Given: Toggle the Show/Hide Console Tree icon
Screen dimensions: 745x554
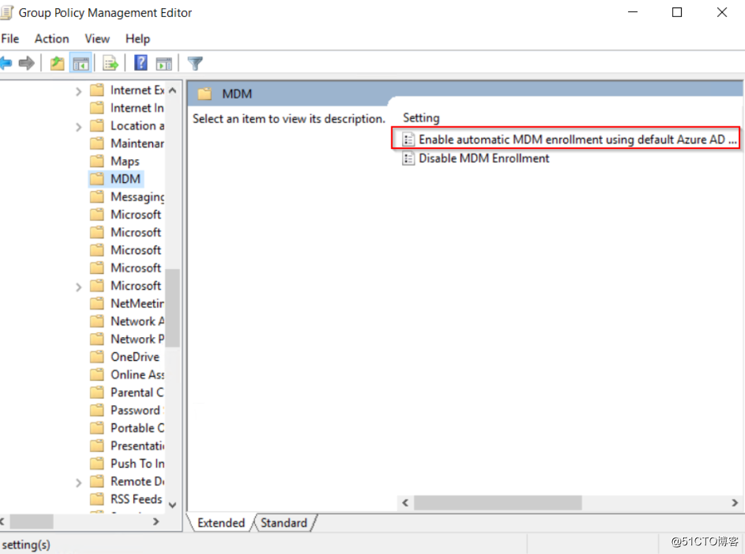Looking at the screenshot, I should 81,63.
